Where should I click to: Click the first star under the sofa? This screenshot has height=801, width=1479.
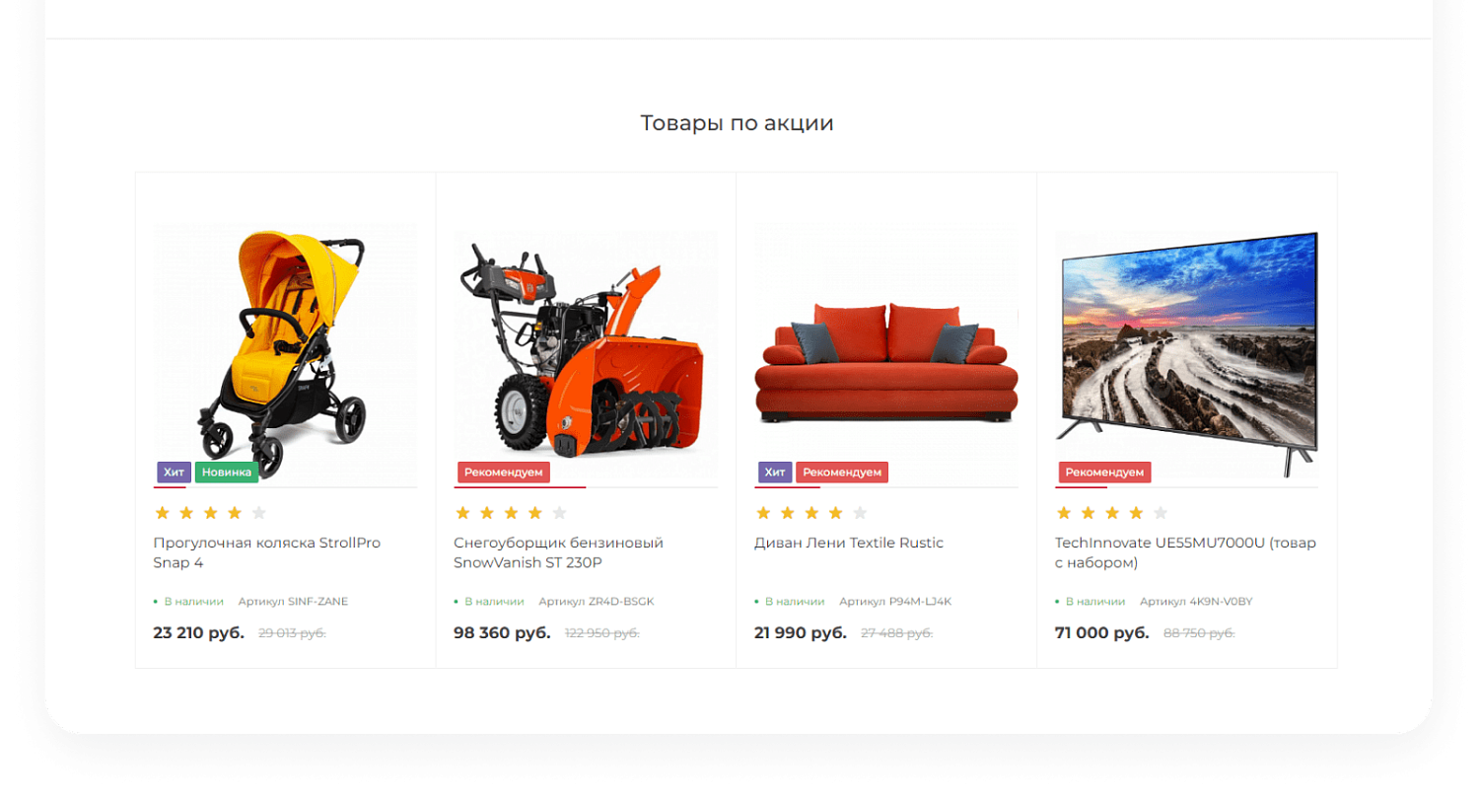coord(763,513)
